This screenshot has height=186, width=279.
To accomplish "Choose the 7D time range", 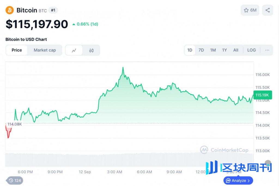I will 201,50.
